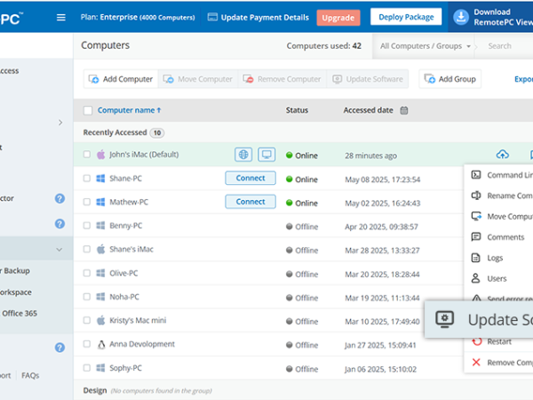Check the box for John's iMac (Default)
Viewport: 533px width, 400px height.
[87, 155]
